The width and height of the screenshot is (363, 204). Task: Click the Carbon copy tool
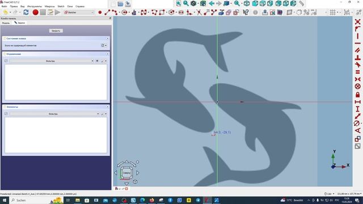point(229,12)
